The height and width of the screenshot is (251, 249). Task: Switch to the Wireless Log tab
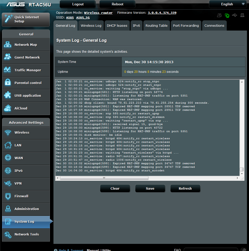tap(91, 26)
